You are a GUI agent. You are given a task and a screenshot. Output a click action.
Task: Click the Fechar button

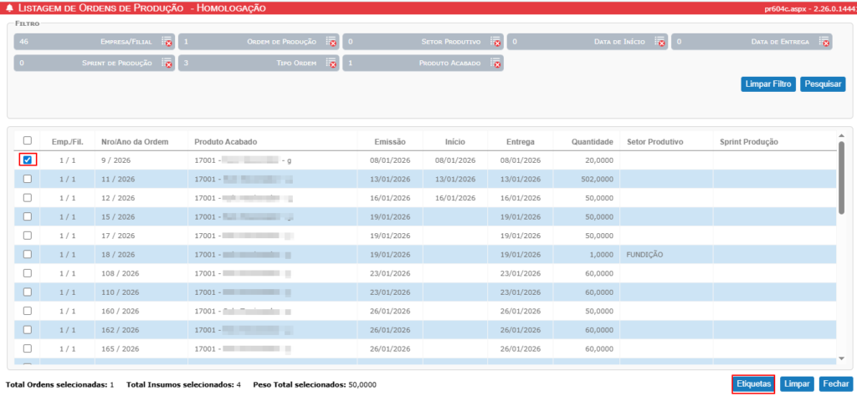836,384
